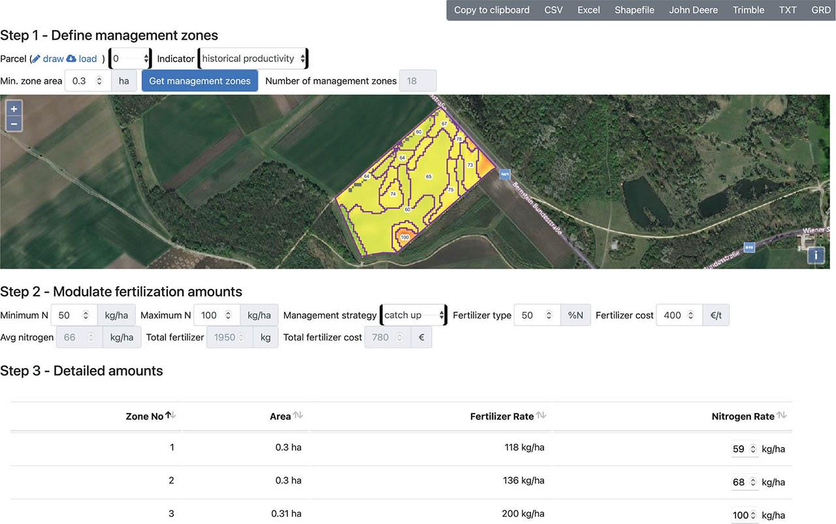Zoom out using the map minus icon
Image resolution: width=836 pixels, height=524 pixels.
14,123
